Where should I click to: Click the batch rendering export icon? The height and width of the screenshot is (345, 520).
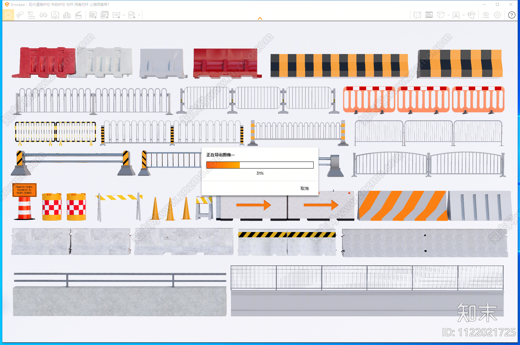pyautogui.click(x=105, y=15)
